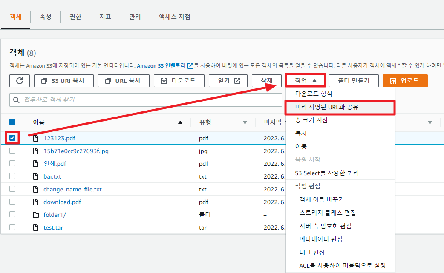Choose 태그 편집 menu item
Image resolution: width=444 pixels, height=273 pixels.
[x=340, y=252]
